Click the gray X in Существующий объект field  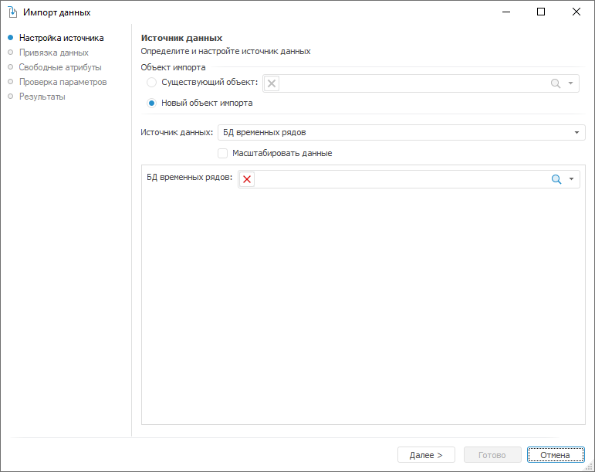tap(272, 83)
